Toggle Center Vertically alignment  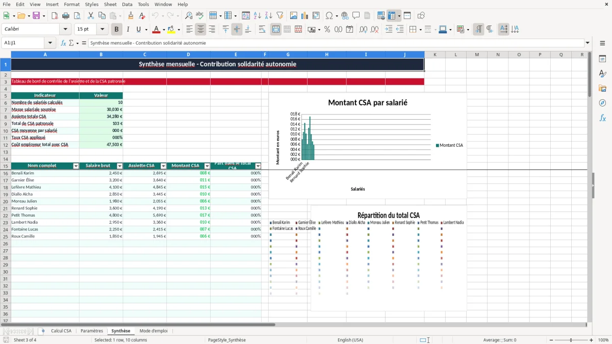[237, 30]
